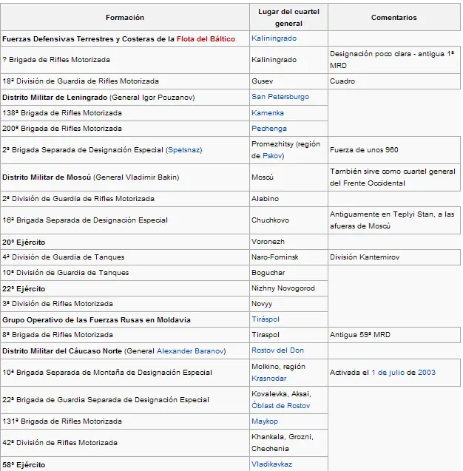The width and height of the screenshot is (463, 471).
Task: Click the Spetsnaz link
Action: [185, 150]
